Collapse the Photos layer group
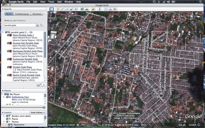The height and width of the screenshot is (128, 205). (x=4, y=122)
